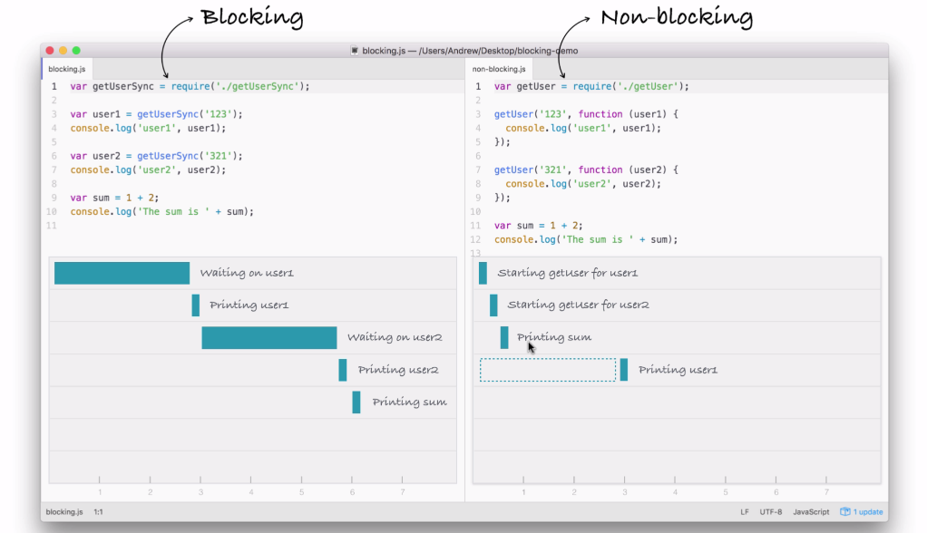Click the 'Waiting on user1' timeline bar

tap(122, 273)
